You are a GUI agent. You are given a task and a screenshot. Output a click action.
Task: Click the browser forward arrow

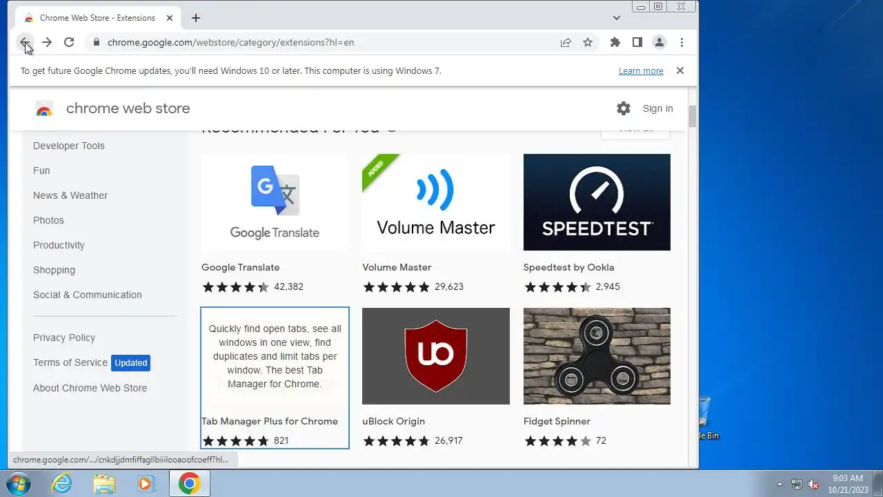click(46, 42)
